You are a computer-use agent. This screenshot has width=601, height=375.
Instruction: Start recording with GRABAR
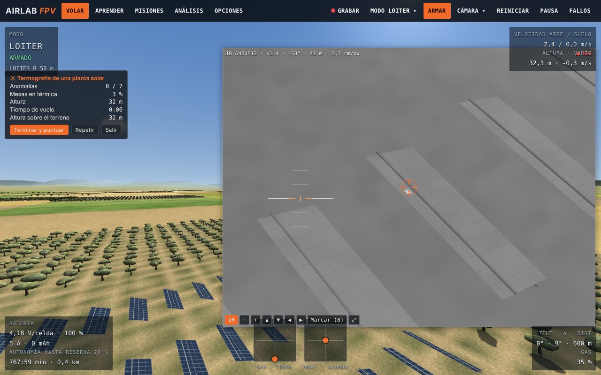pyautogui.click(x=345, y=11)
